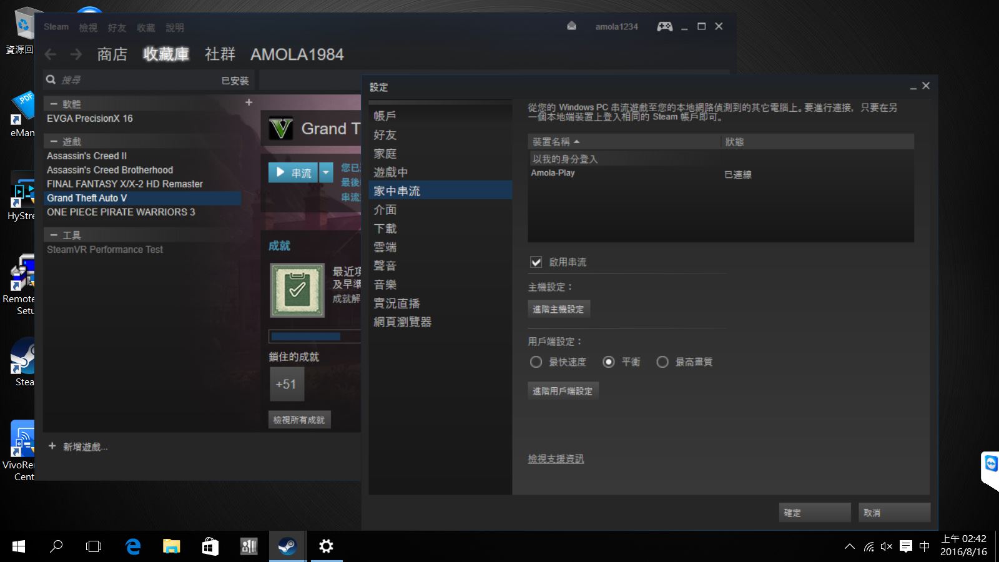Confirm settings with the 確定 button
The width and height of the screenshot is (999, 562).
click(x=815, y=513)
